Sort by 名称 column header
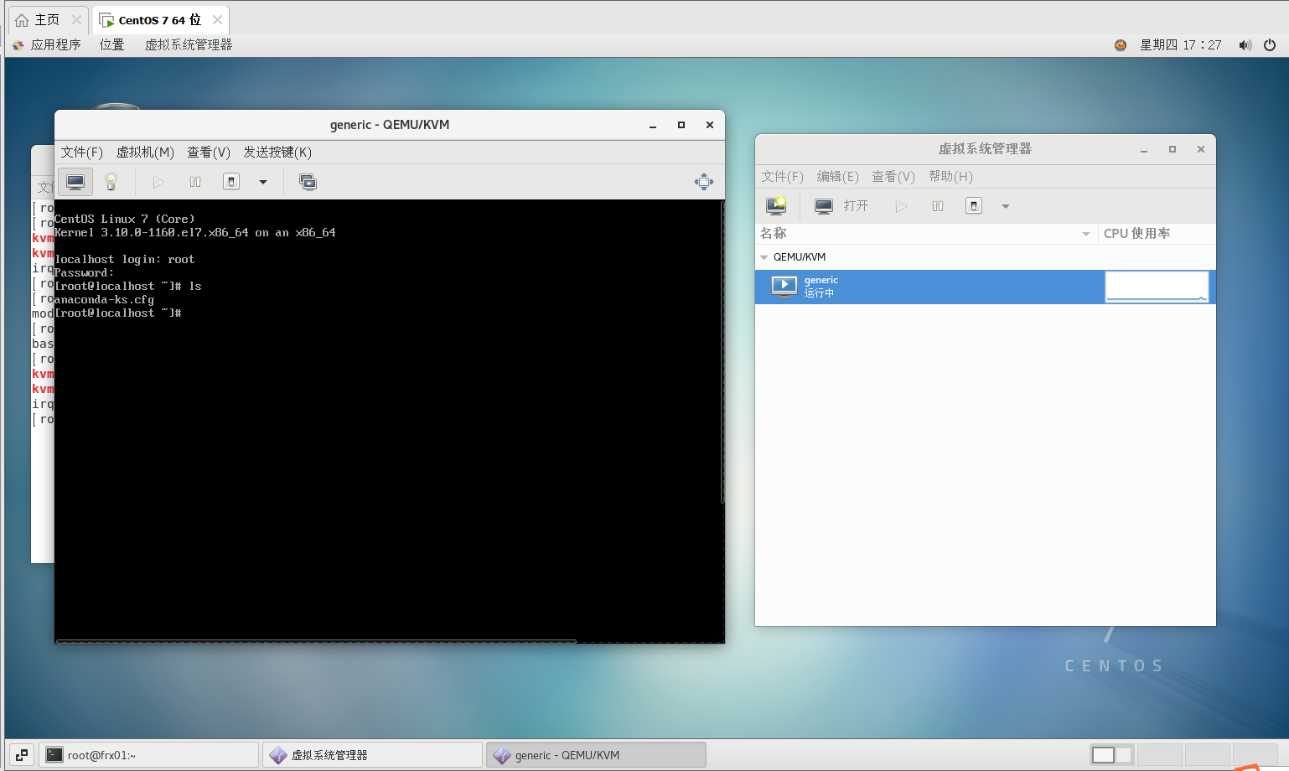 click(x=926, y=233)
